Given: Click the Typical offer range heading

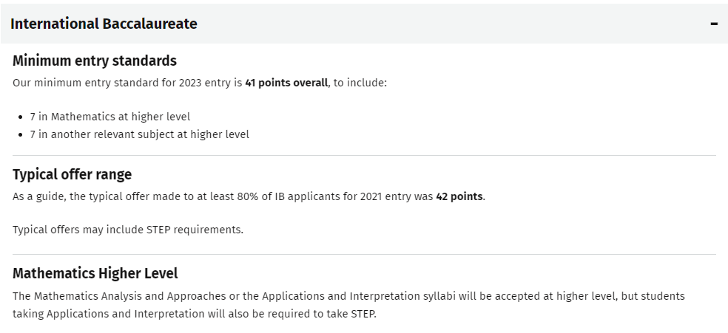Looking at the screenshot, I should pos(72,174).
